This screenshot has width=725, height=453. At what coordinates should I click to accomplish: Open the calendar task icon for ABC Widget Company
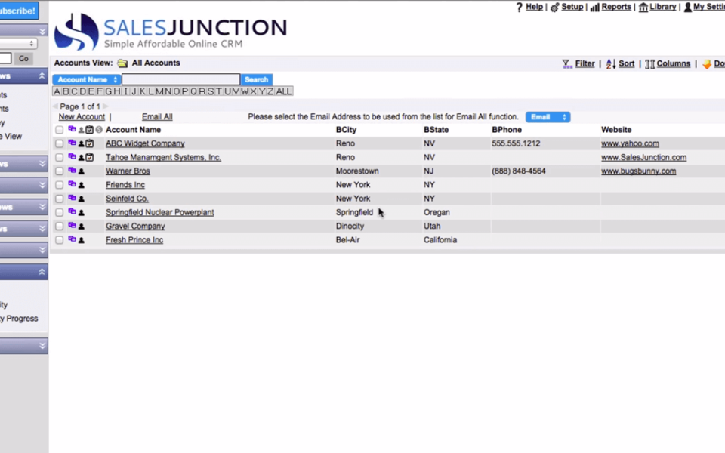(90, 143)
